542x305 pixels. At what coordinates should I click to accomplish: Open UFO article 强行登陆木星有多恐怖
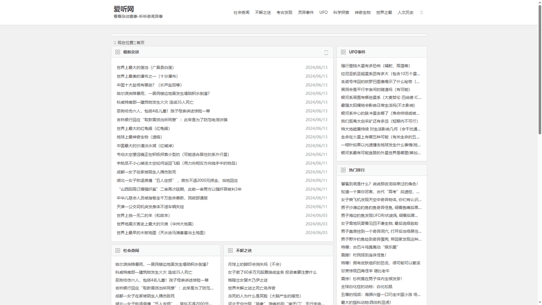[x=376, y=66]
